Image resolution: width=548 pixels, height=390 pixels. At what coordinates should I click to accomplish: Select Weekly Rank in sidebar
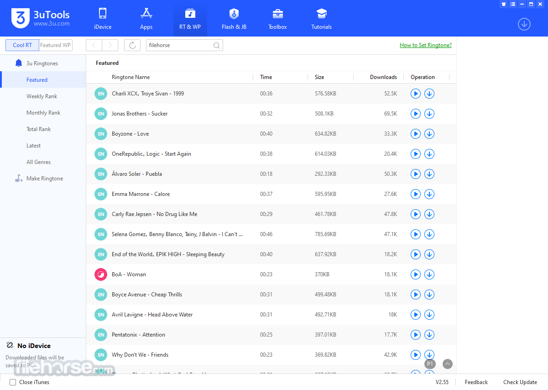[x=43, y=96]
